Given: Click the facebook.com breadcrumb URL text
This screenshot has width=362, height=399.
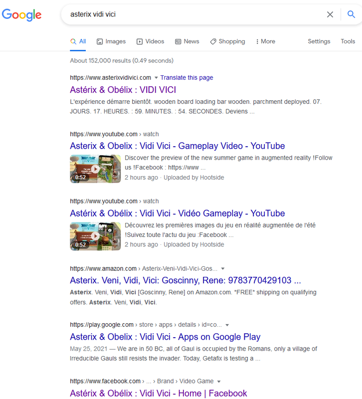Looking at the screenshot, I should point(142,381).
